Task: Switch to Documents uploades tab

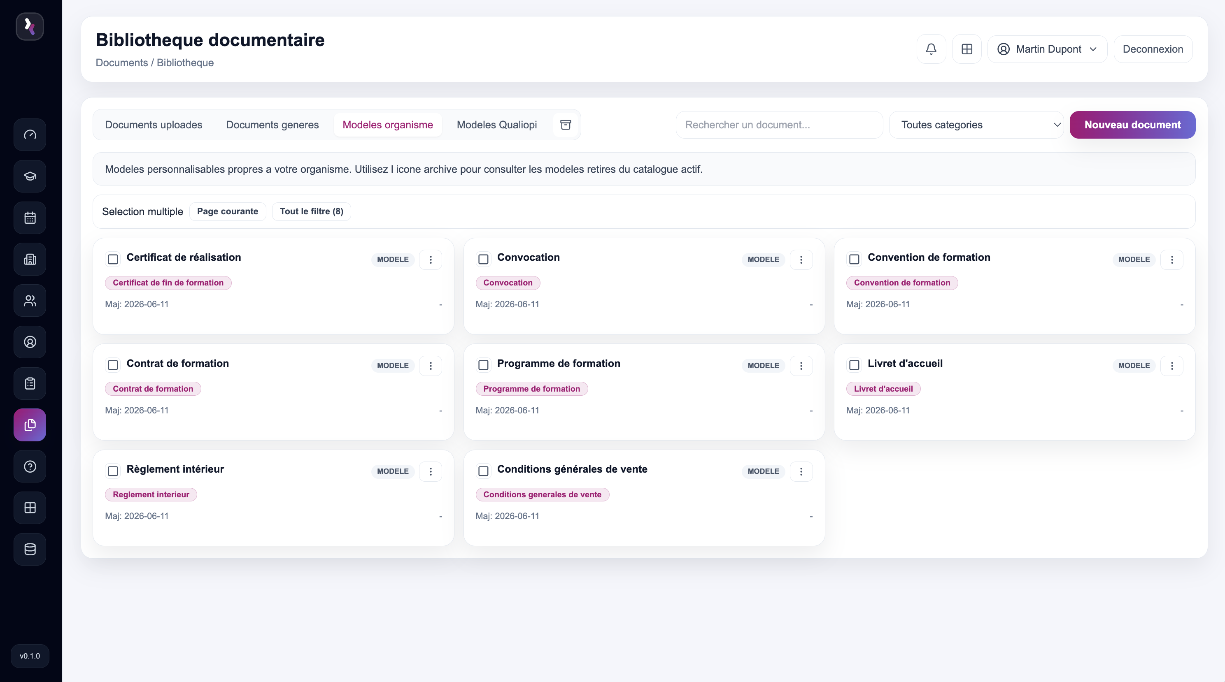Action: click(x=154, y=125)
